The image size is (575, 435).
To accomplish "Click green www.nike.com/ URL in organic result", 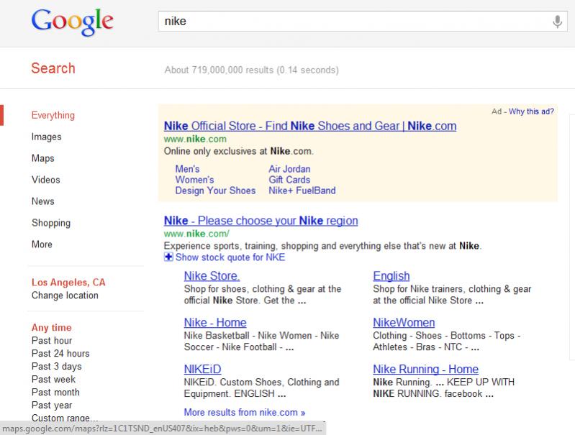I will 196,234.
